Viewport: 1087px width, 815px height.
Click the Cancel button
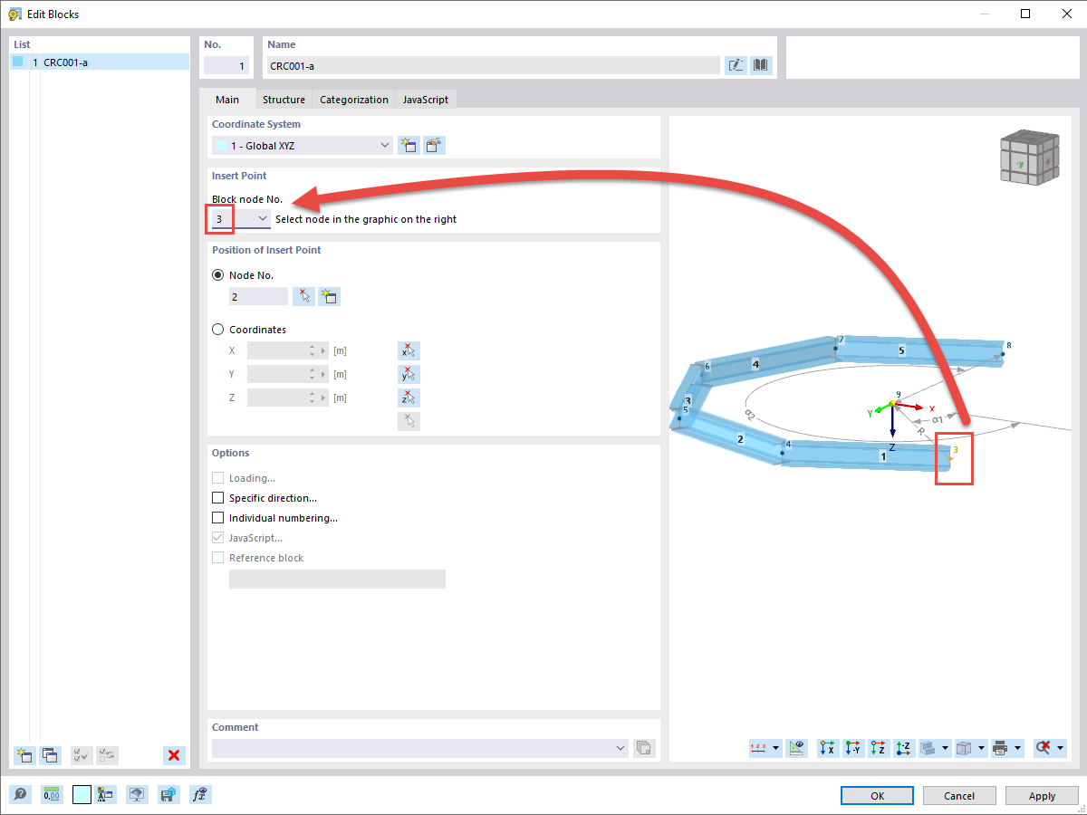point(959,795)
